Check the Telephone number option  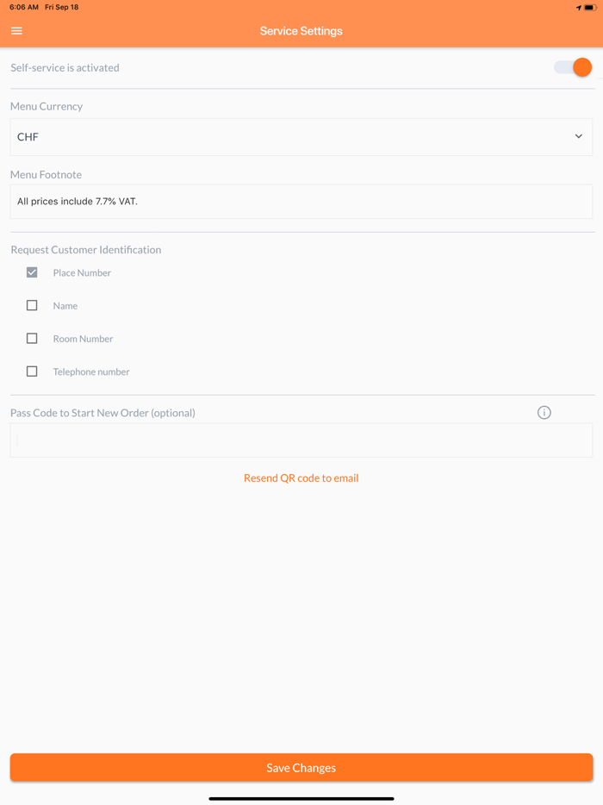click(x=32, y=371)
